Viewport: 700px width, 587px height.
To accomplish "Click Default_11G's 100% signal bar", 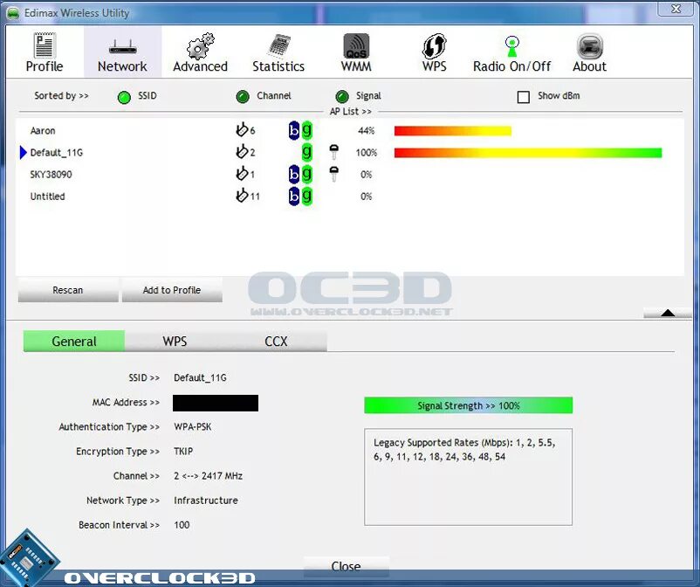I will coord(528,153).
